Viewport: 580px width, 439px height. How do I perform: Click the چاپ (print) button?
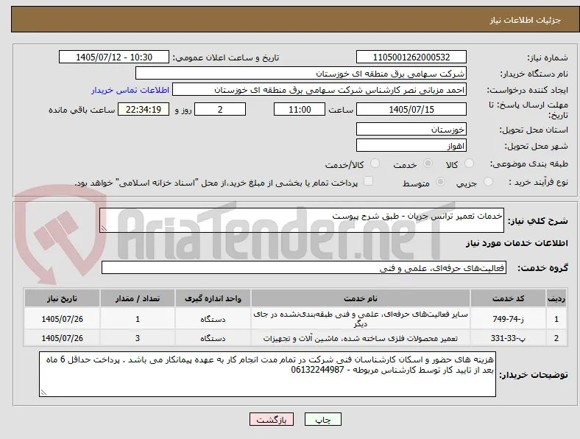click(323, 419)
